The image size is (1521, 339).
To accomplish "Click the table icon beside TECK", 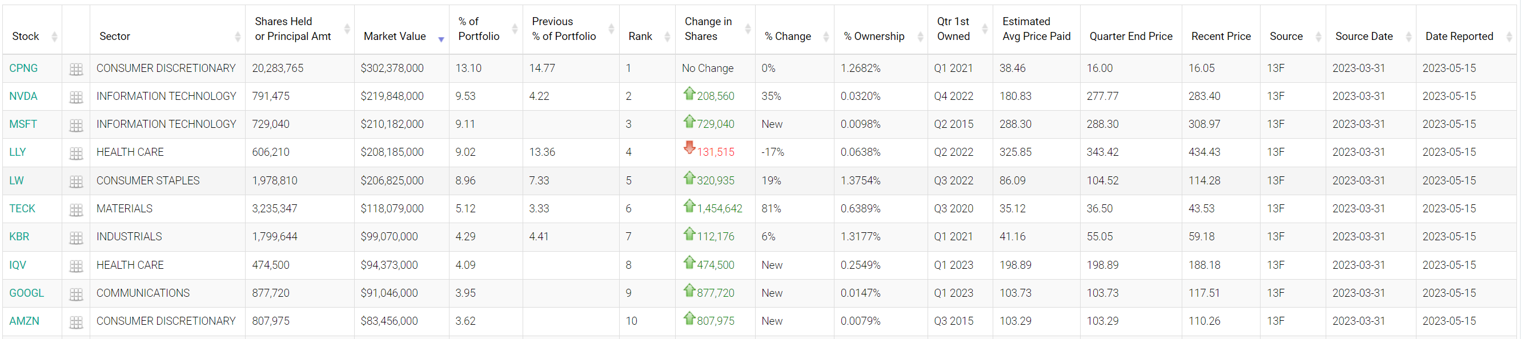I will pos(75,209).
